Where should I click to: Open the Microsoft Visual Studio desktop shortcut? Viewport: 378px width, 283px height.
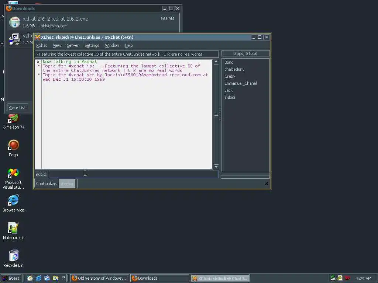coord(13,179)
